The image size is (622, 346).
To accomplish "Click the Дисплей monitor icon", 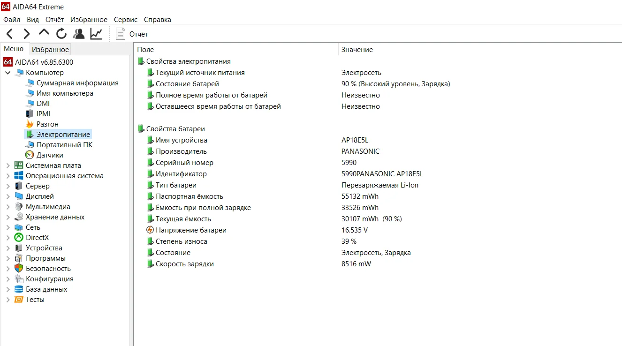I will point(19,196).
